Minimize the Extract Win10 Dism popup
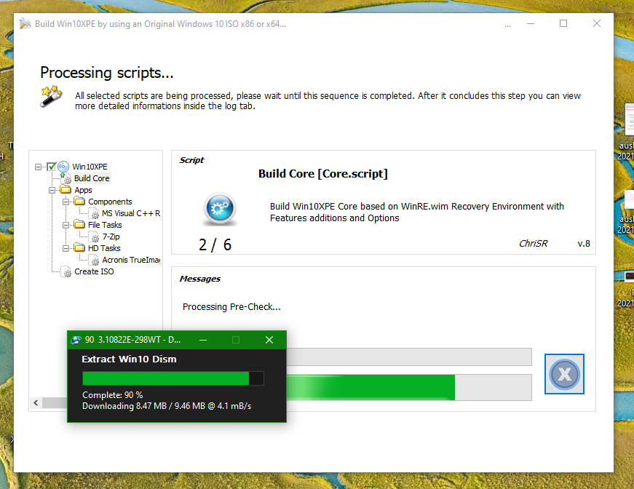This screenshot has height=489, width=634. [x=203, y=340]
